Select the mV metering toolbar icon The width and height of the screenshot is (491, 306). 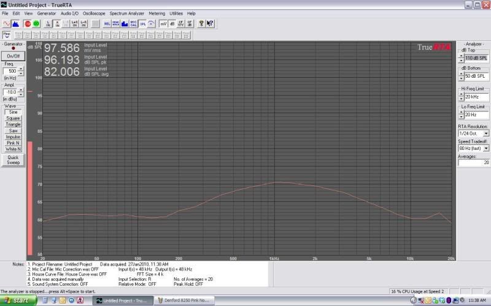(x=163, y=24)
